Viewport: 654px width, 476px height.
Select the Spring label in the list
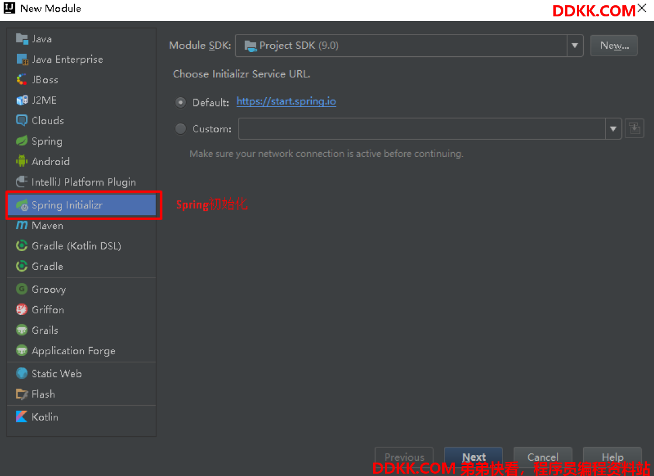(47, 141)
